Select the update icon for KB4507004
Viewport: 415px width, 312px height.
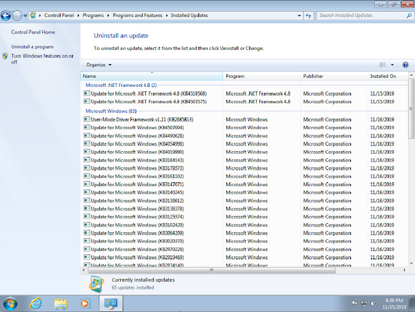tap(87, 127)
